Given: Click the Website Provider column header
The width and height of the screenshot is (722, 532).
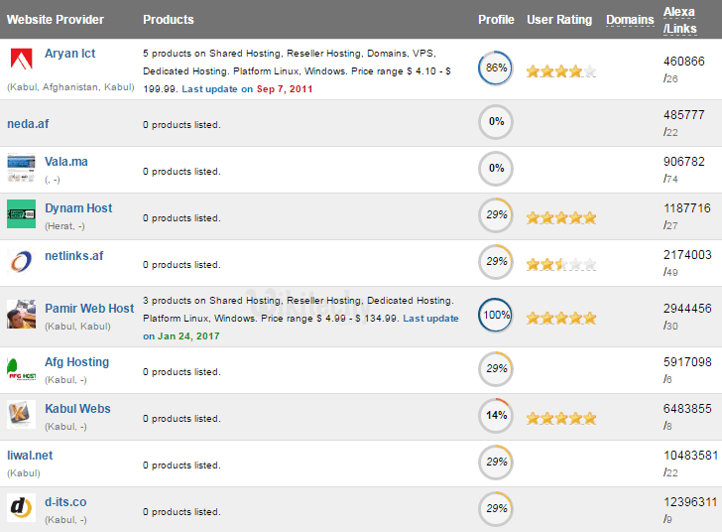Looking at the screenshot, I should pyautogui.click(x=56, y=20).
